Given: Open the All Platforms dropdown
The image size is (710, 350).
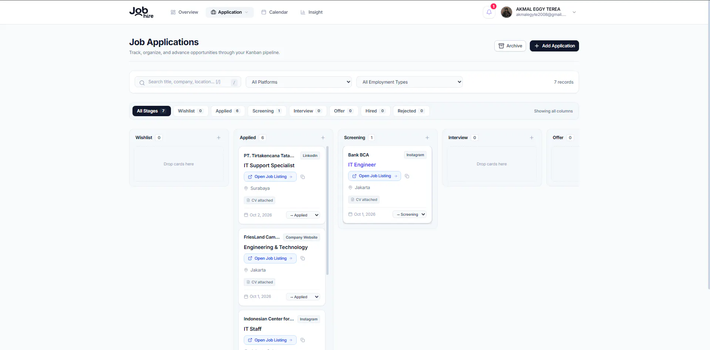Looking at the screenshot, I should tap(299, 82).
